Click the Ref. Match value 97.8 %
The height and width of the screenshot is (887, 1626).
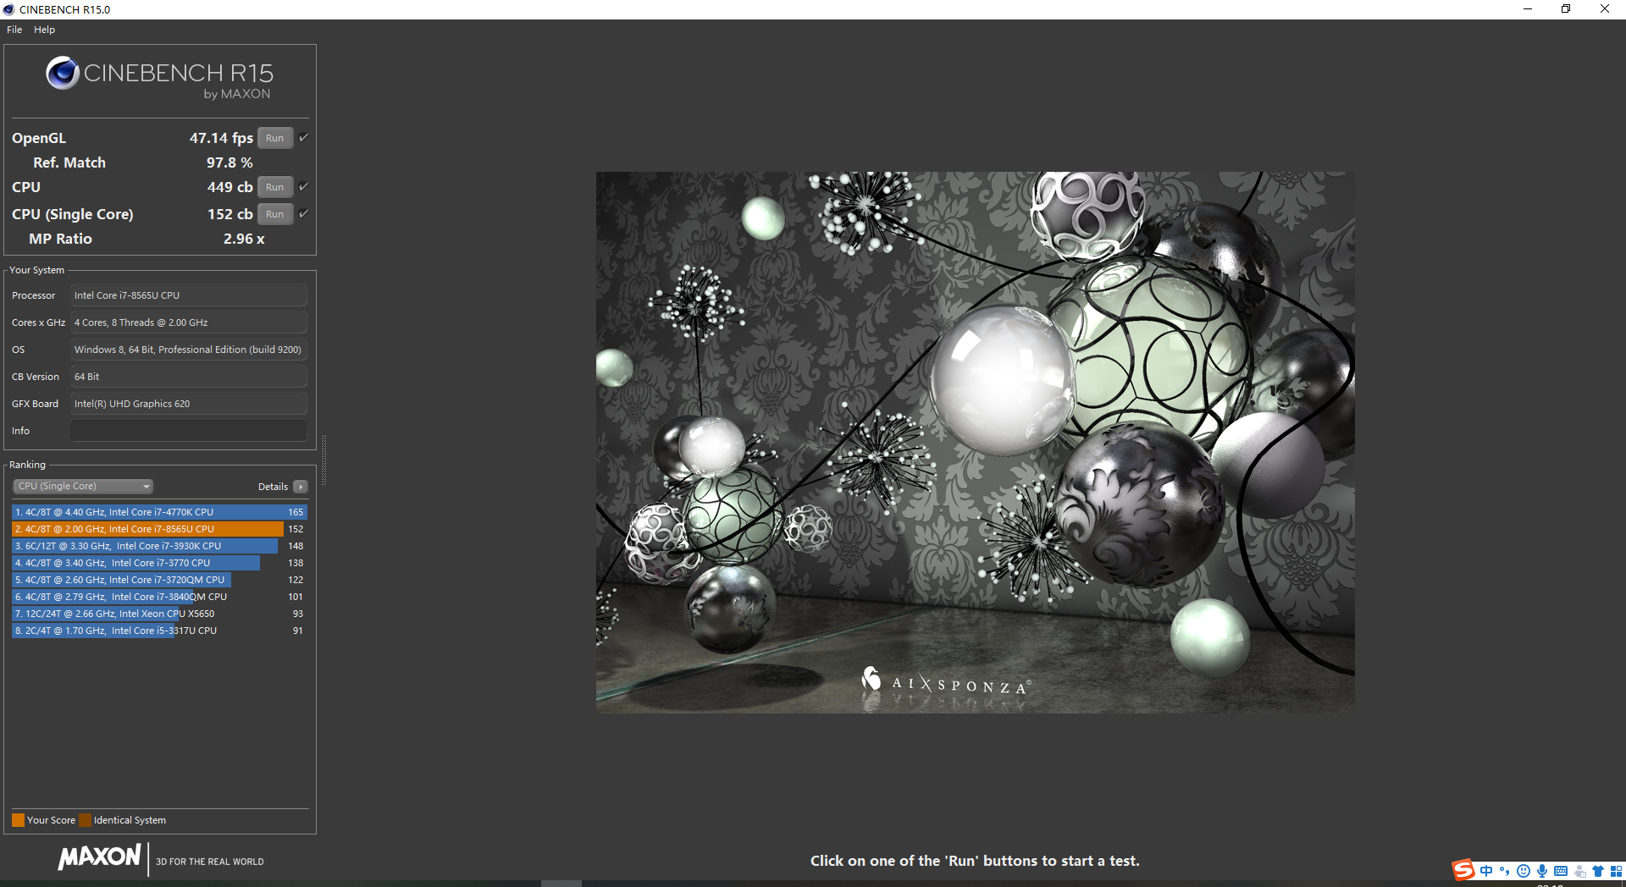pyautogui.click(x=230, y=163)
